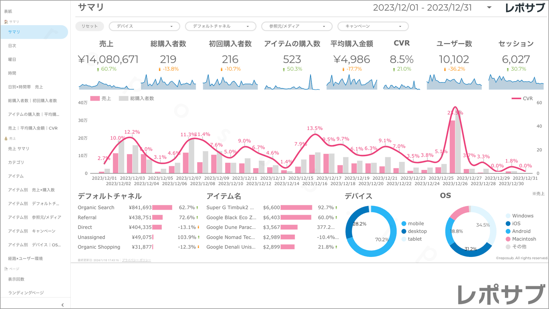Select ランディングページ in the sidebar
549x309 pixels.
pyautogui.click(x=26, y=293)
